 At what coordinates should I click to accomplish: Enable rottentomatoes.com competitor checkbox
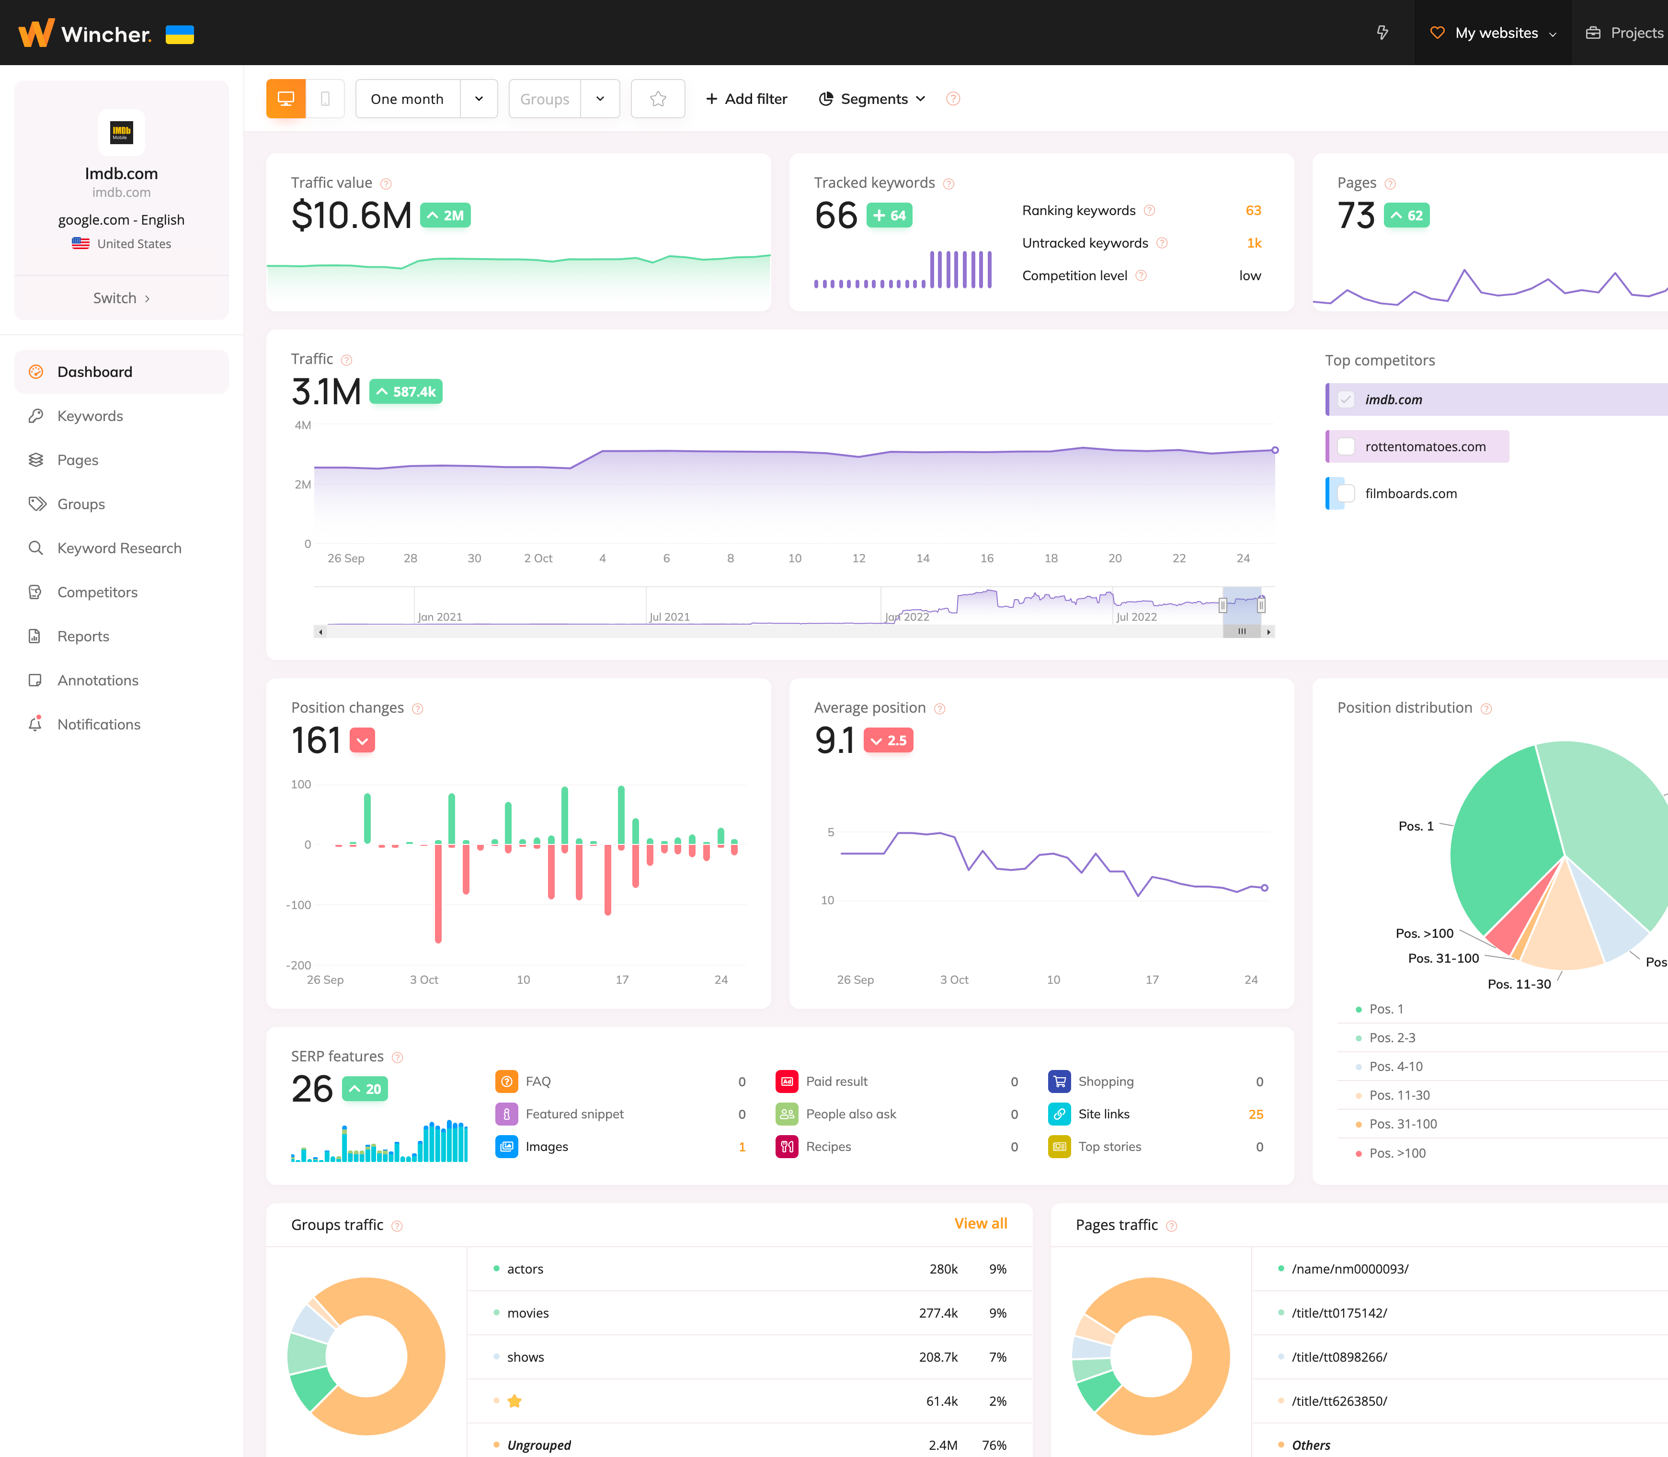[x=1346, y=447]
